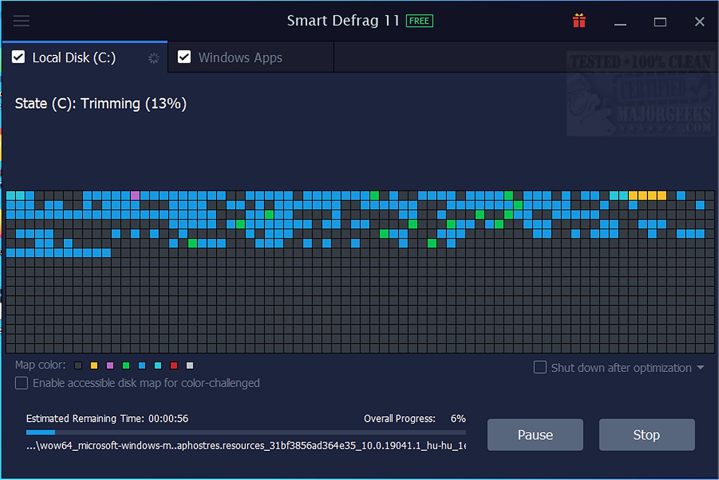
Task: Click the green map color swatch
Action: pos(126,366)
